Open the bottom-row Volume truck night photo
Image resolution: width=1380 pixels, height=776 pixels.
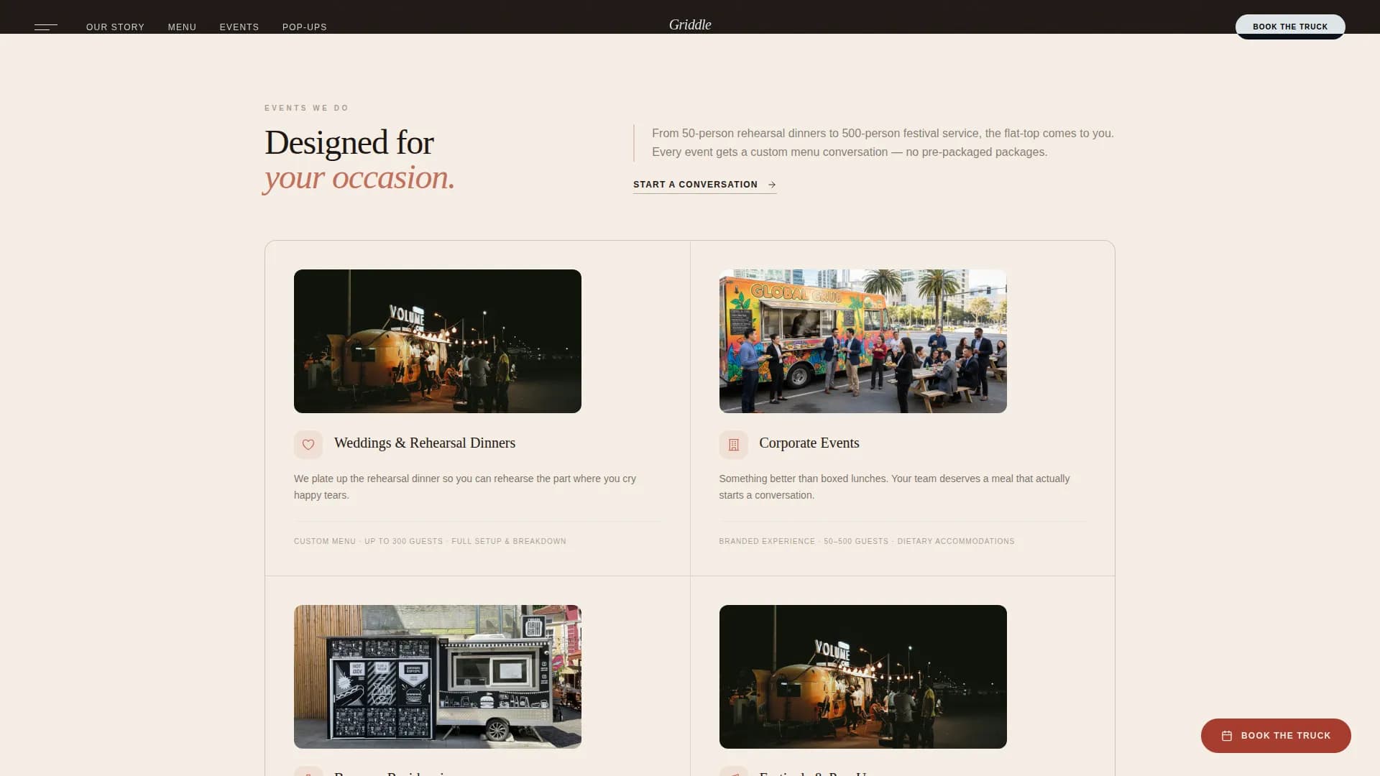(862, 677)
